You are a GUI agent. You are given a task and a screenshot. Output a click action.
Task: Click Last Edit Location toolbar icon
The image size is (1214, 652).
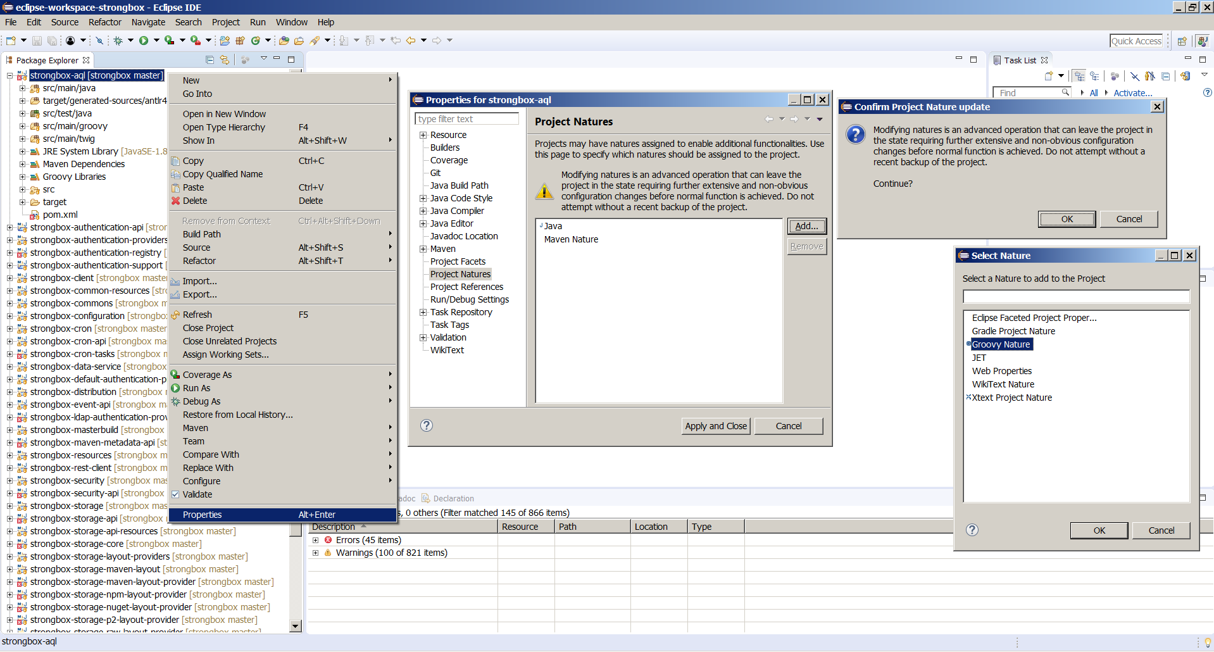pos(396,41)
